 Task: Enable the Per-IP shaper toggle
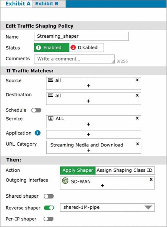tap(49, 219)
